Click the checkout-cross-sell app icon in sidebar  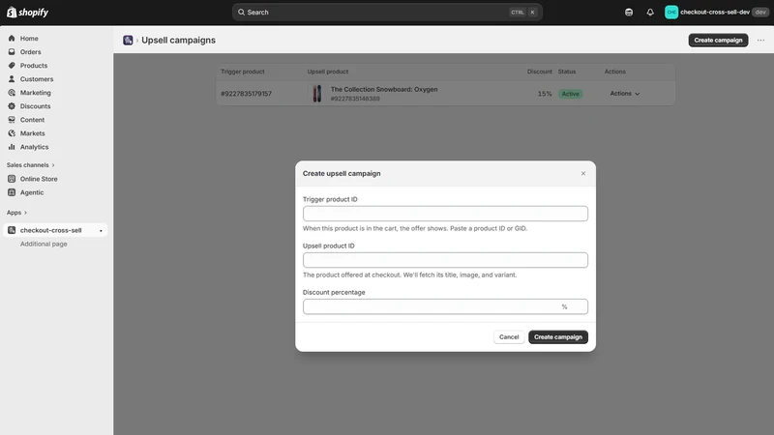[x=12, y=230]
